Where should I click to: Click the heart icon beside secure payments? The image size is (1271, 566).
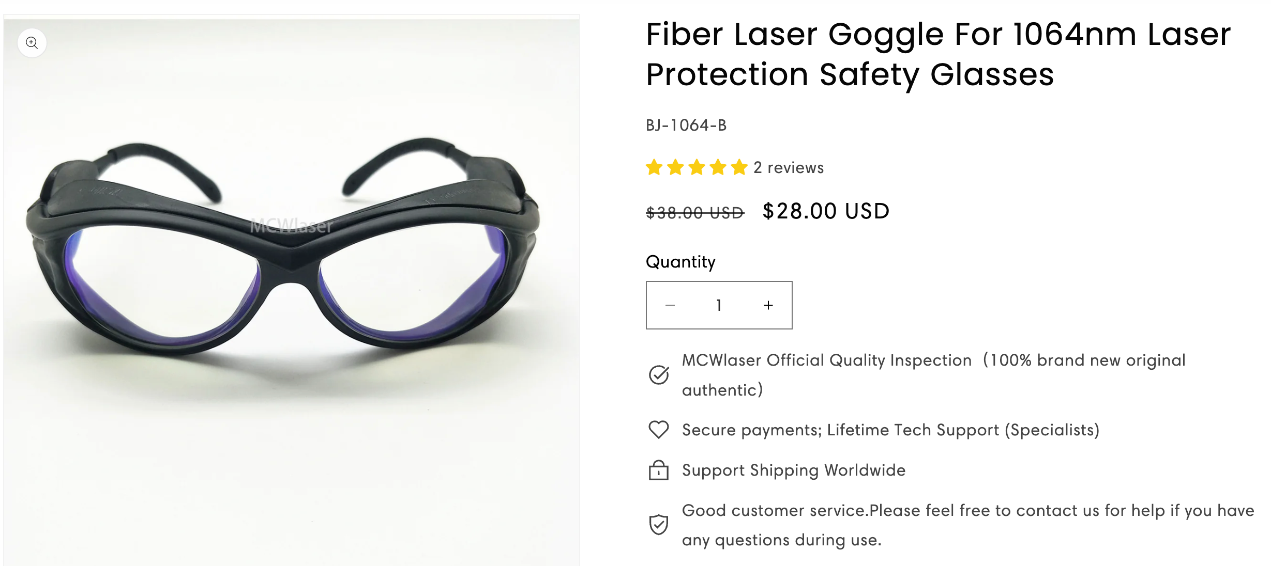click(x=658, y=429)
